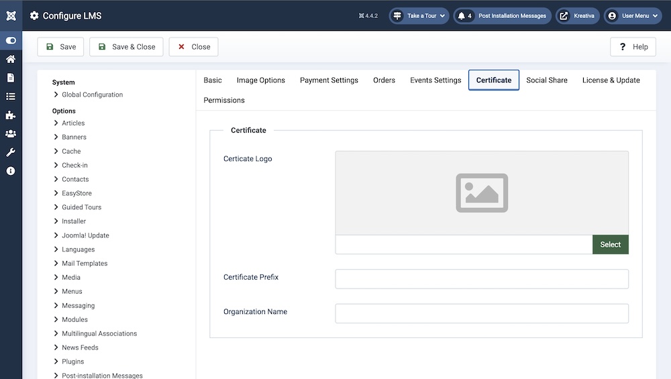
Task: Open the System wrench icon in sidebar
Action: [x=11, y=152]
